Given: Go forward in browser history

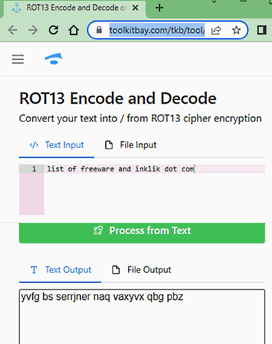Looking at the screenshot, I should pyautogui.click(x=33, y=30).
